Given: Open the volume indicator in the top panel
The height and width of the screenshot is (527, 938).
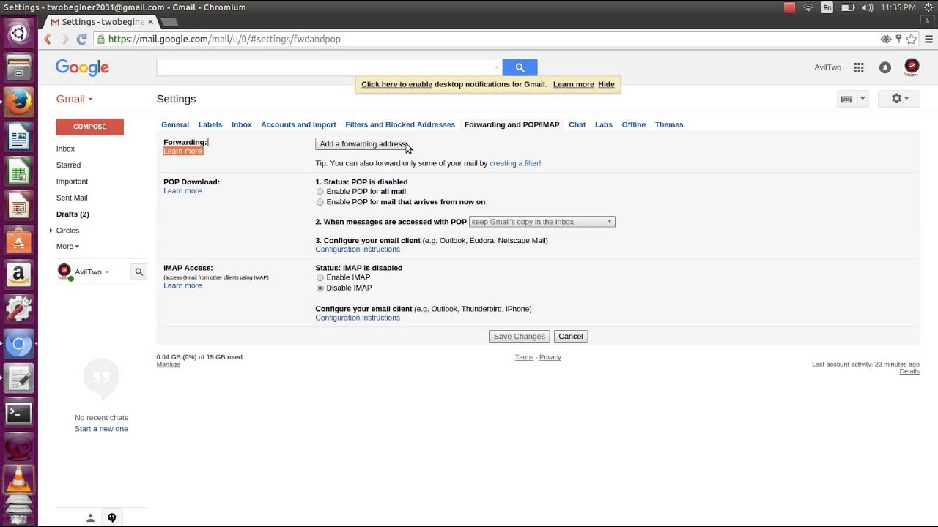Looking at the screenshot, I should (867, 7).
